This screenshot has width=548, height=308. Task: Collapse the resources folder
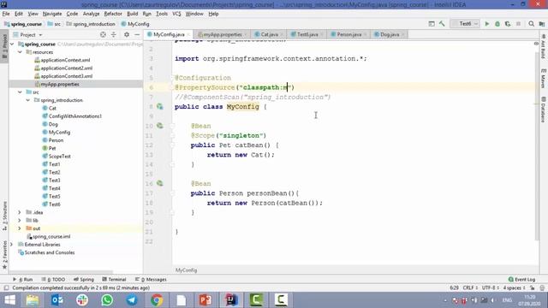click(x=20, y=52)
